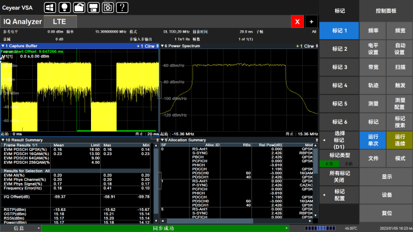Screen dimensions: 413x232
Task: Click the blue progress indicator in status bar
Action: 320,229
